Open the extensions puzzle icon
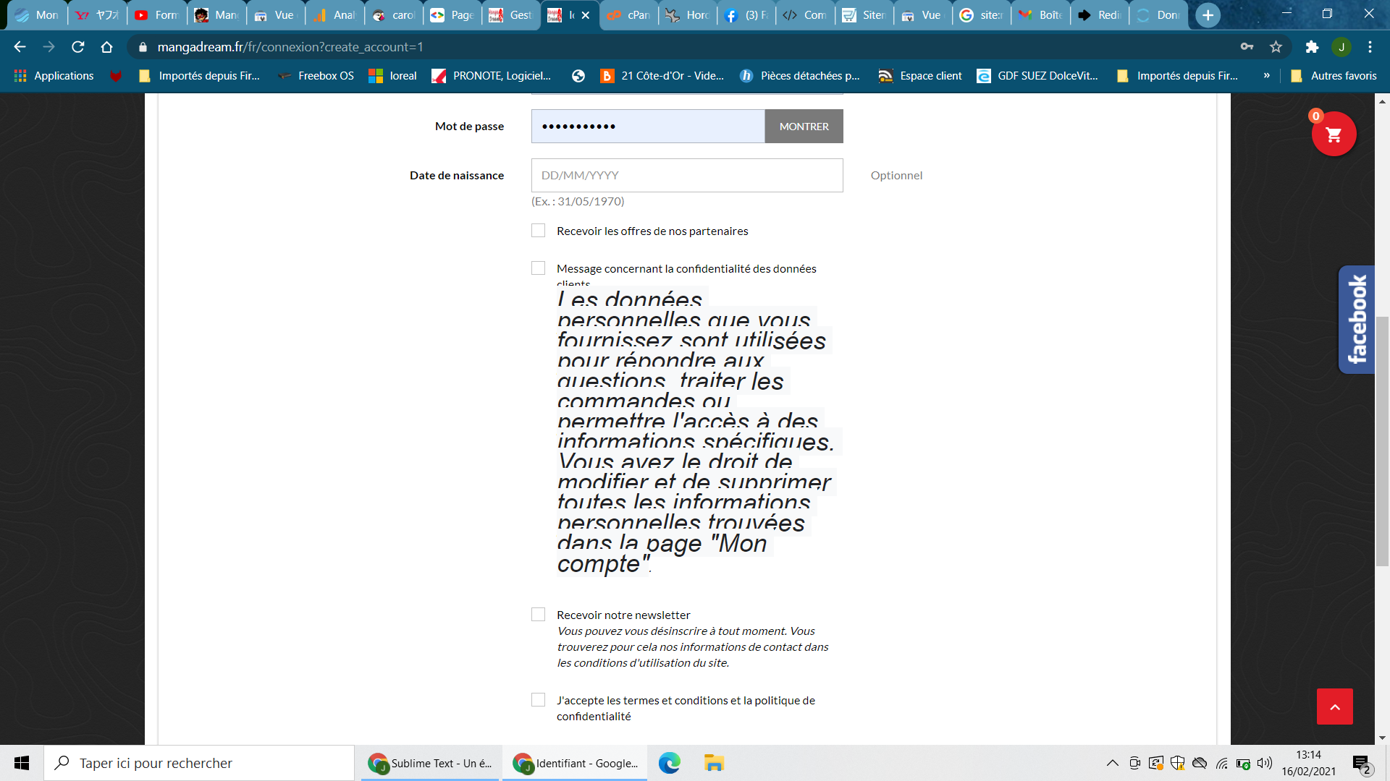Viewport: 1390px width, 781px height. point(1312,47)
